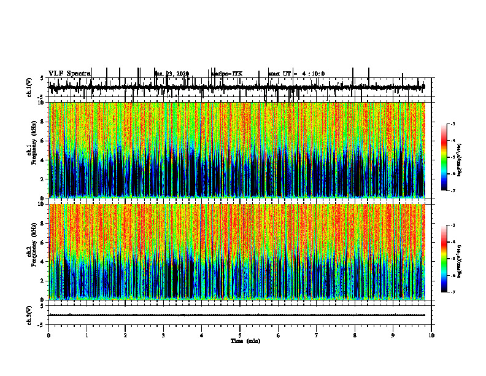Screen dimensions: 486x376
Task: Click the "-6" label on ch.1 colorbar
Action: [453, 174]
